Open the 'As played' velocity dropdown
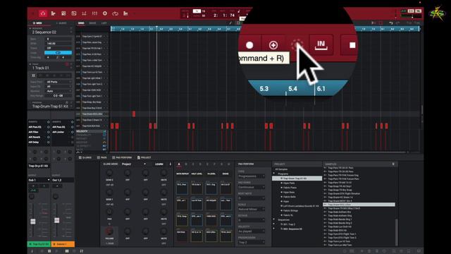Viewport: 451px width, 254px height. 252,231
